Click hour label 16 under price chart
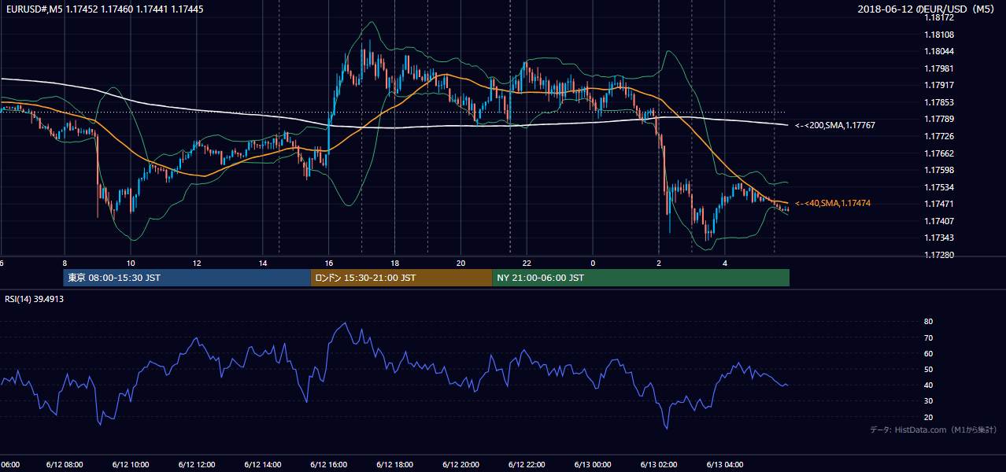Image resolution: width=1006 pixels, height=472 pixels. (x=329, y=263)
